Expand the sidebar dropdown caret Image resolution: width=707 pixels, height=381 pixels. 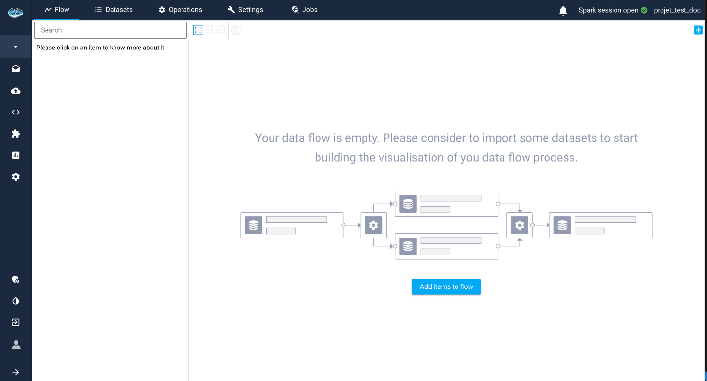(x=16, y=47)
